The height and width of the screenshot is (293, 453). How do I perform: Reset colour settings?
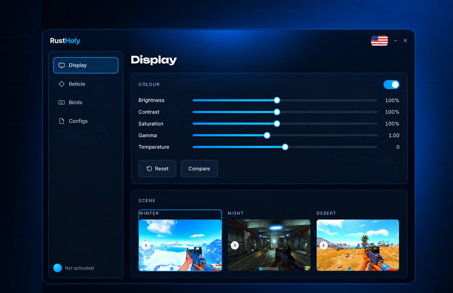pyautogui.click(x=157, y=169)
